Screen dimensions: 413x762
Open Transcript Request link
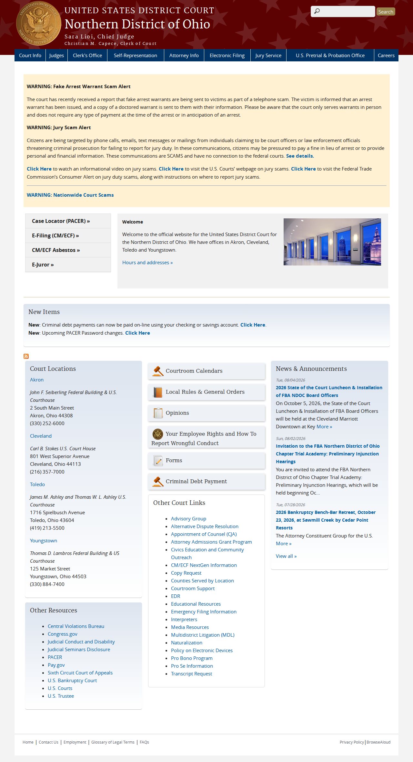tap(192, 674)
